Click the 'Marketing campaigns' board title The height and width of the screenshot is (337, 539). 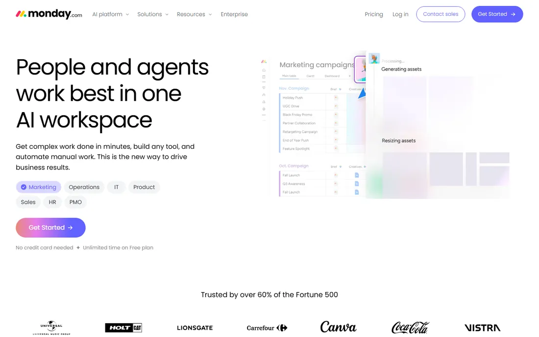[x=317, y=65]
